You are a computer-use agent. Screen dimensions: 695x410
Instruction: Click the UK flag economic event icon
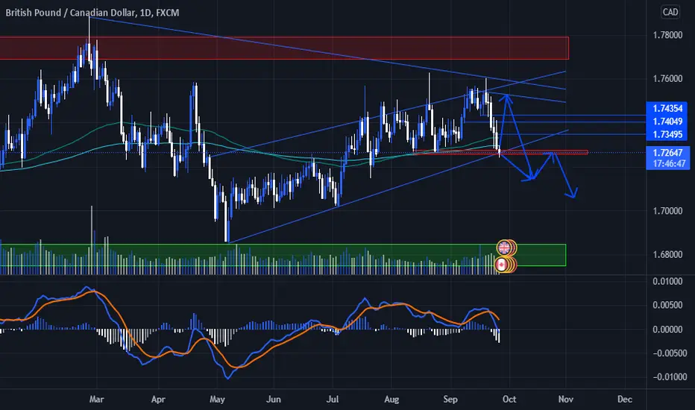(505, 247)
